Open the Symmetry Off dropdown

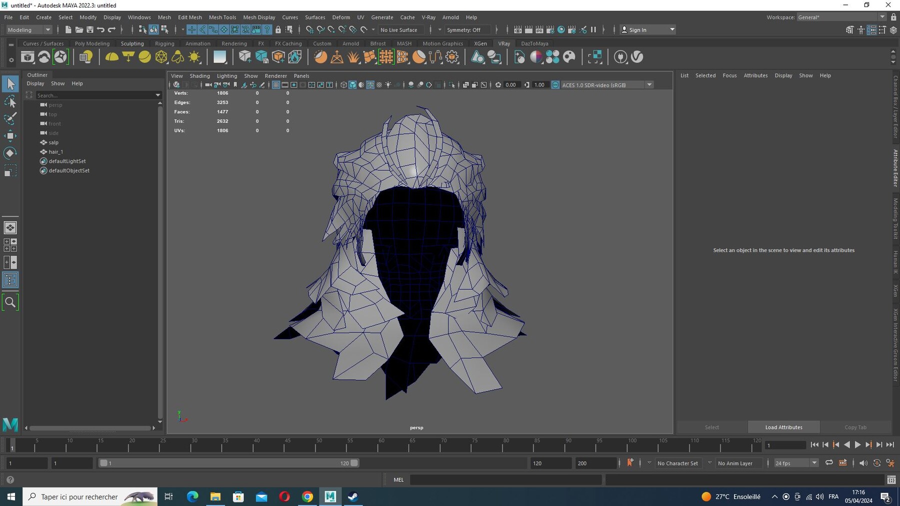click(468, 30)
